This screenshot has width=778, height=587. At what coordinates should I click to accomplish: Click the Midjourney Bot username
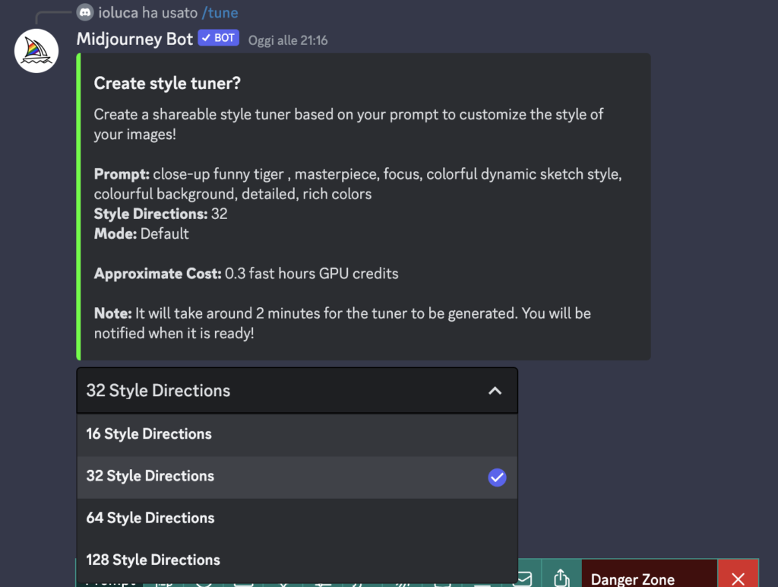[134, 39]
